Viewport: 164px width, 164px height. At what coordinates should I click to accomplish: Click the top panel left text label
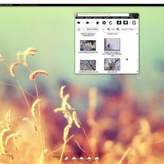click(x=6, y=5)
